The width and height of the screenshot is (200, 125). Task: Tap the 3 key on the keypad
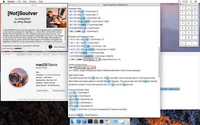point(195,33)
